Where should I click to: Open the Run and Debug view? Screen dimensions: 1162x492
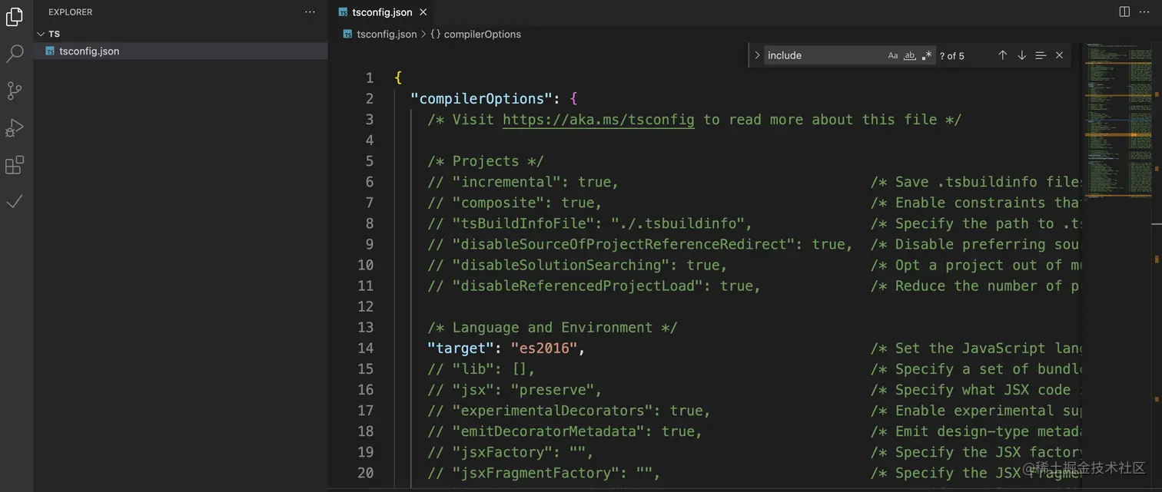15,127
